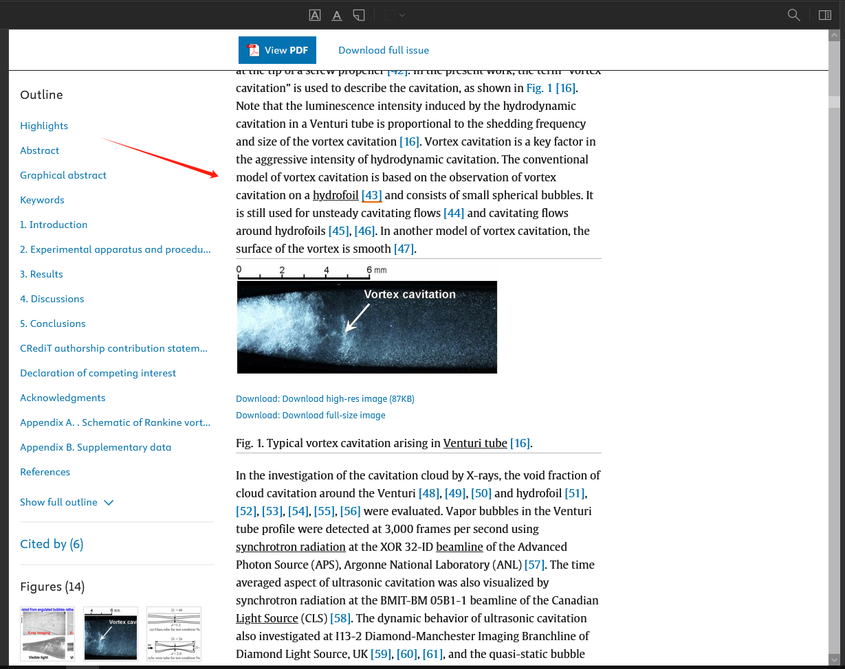Open first figure thumbnail with X-ray imaging

pyautogui.click(x=47, y=634)
